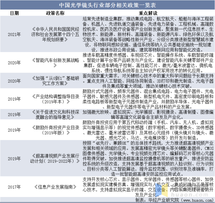Click the table title 中国光学镜头行业部分相关政策一览表
215x203 pixels.
[107, 5]
